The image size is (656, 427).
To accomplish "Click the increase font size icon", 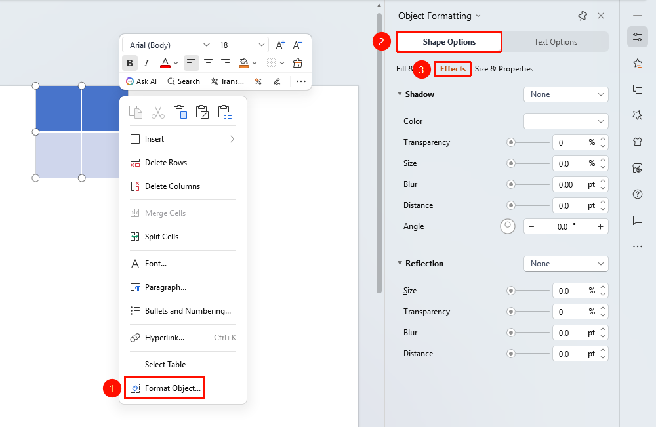I will coord(280,45).
